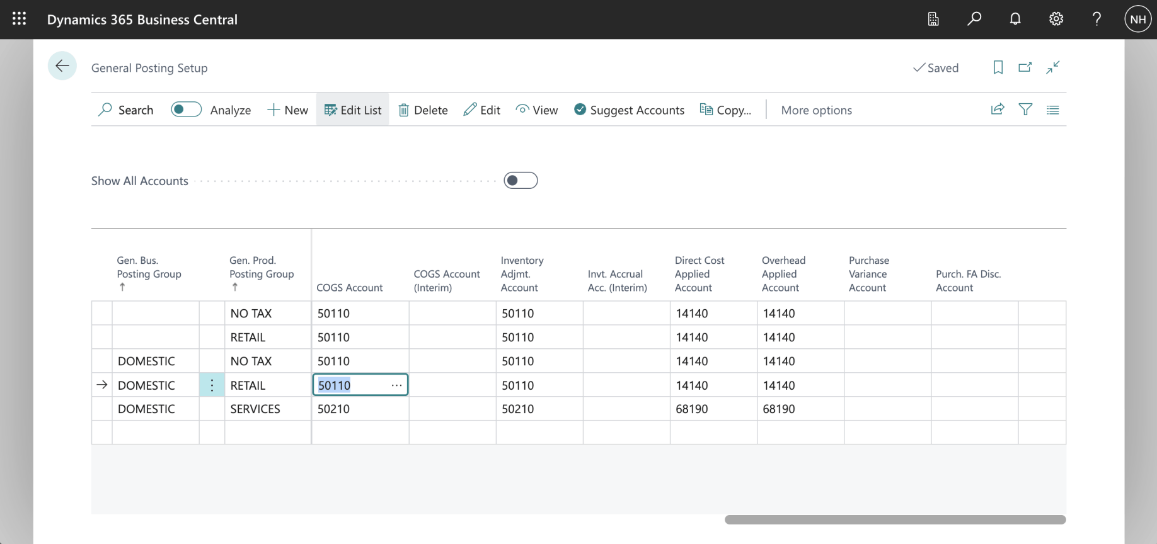Open the filter pane funnel icon

(1025, 110)
